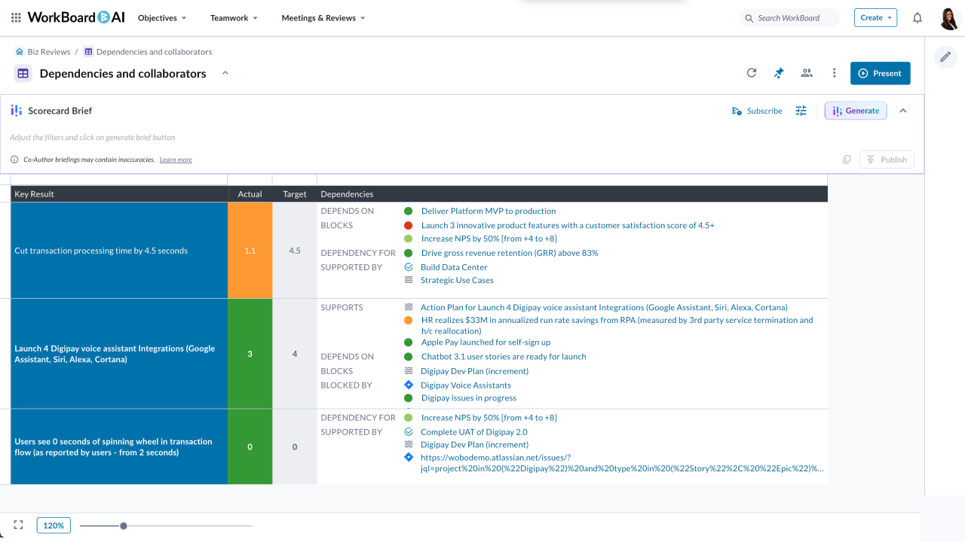Open Build Data Center link

click(x=454, y=267)
